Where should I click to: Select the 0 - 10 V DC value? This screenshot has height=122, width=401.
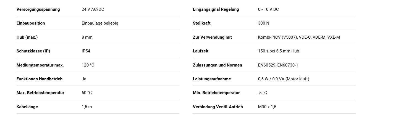click(x=268, y=9)
